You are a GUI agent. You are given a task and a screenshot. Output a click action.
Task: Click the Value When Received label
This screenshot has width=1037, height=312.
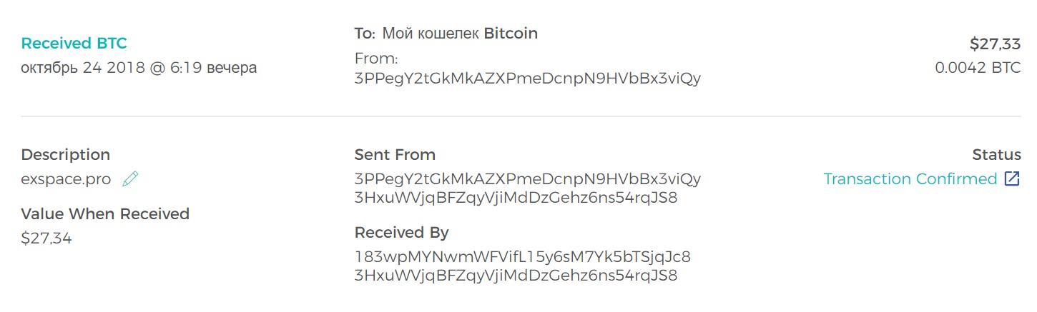pos(105,214)
